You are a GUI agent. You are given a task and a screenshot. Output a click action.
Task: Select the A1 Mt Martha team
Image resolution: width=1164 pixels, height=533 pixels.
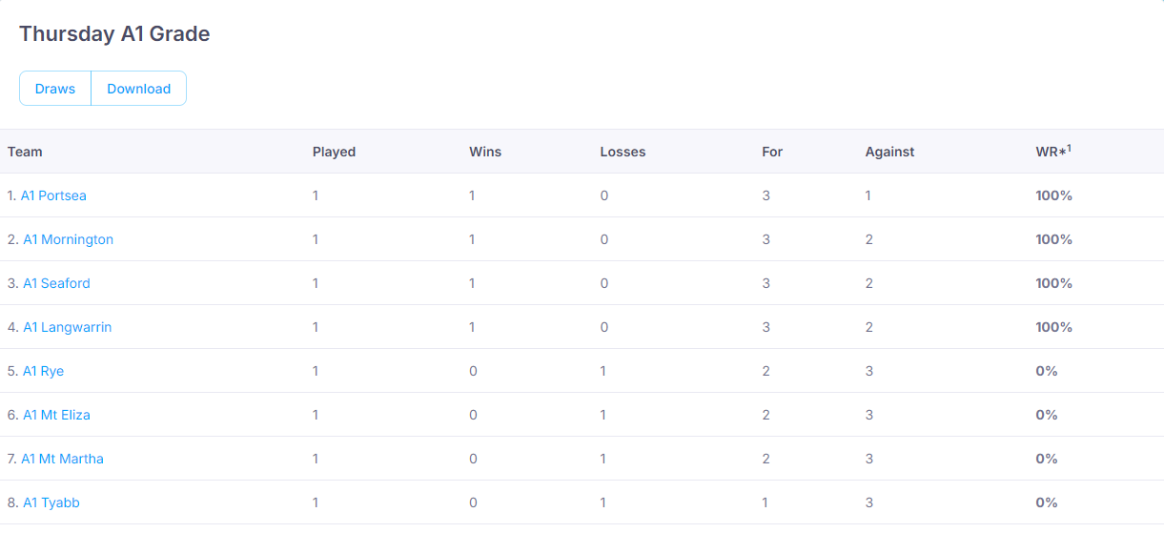click(x=63, y=459)
